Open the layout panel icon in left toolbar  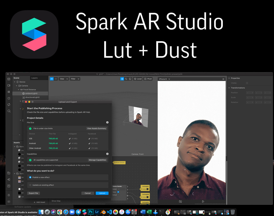9,79
